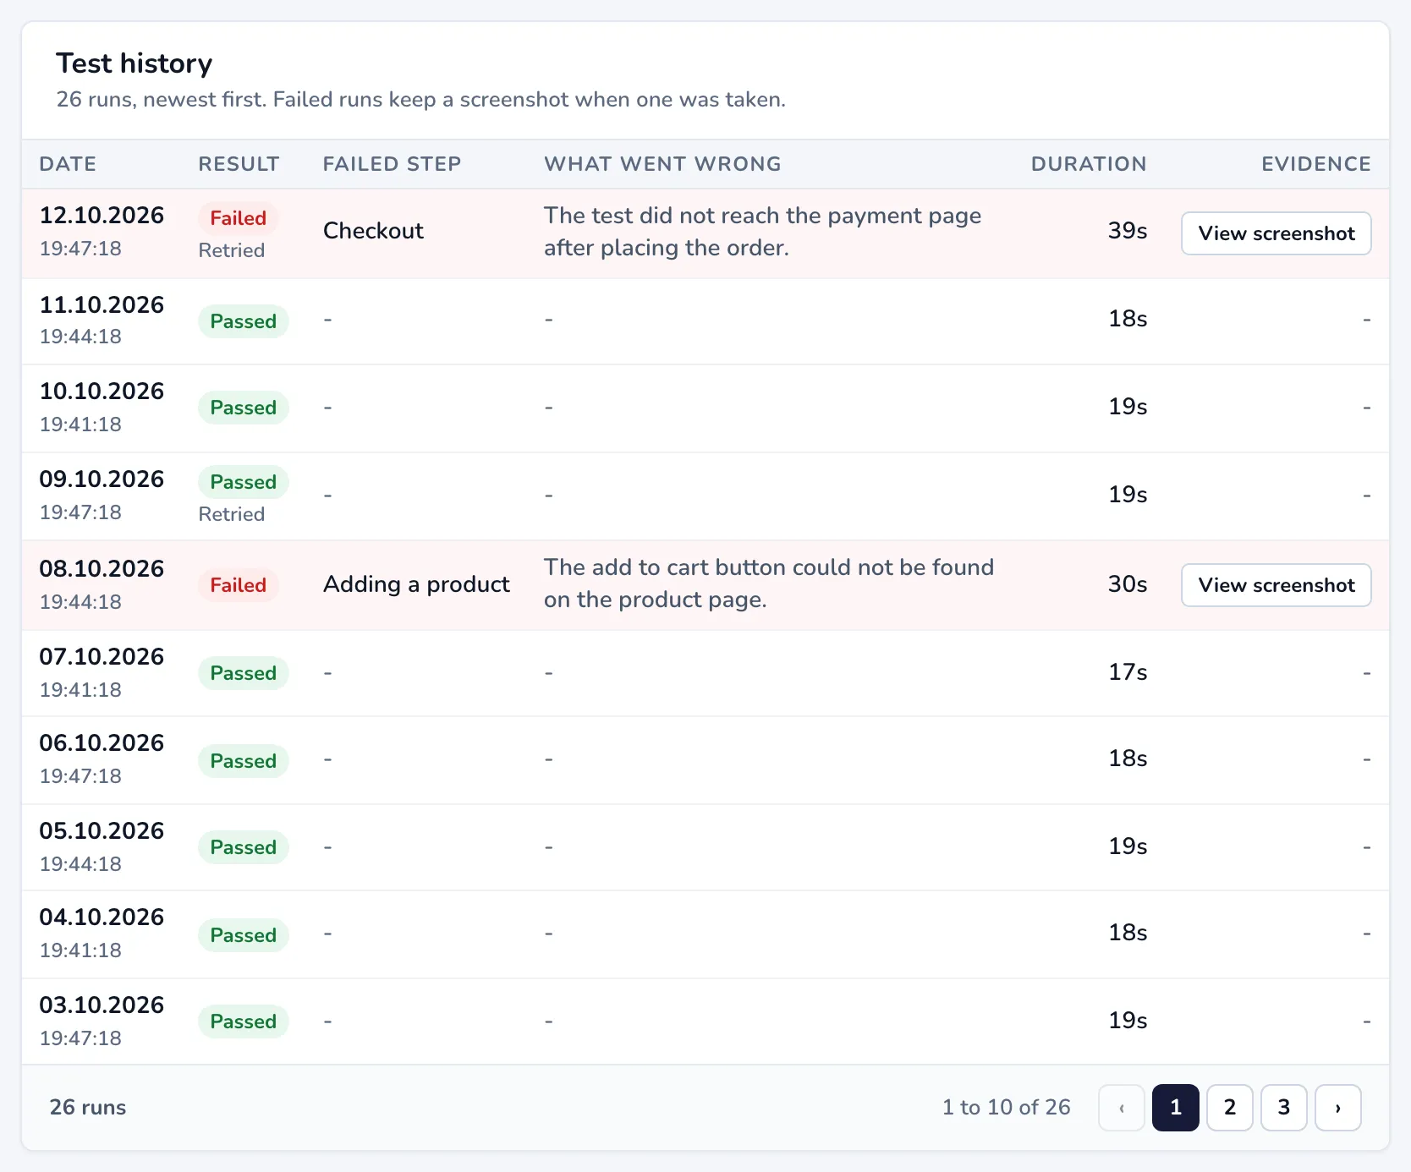The image size is (1411, 1172).
Task: Click the 'Adding a product' failed step
Action: click(416, 584)
